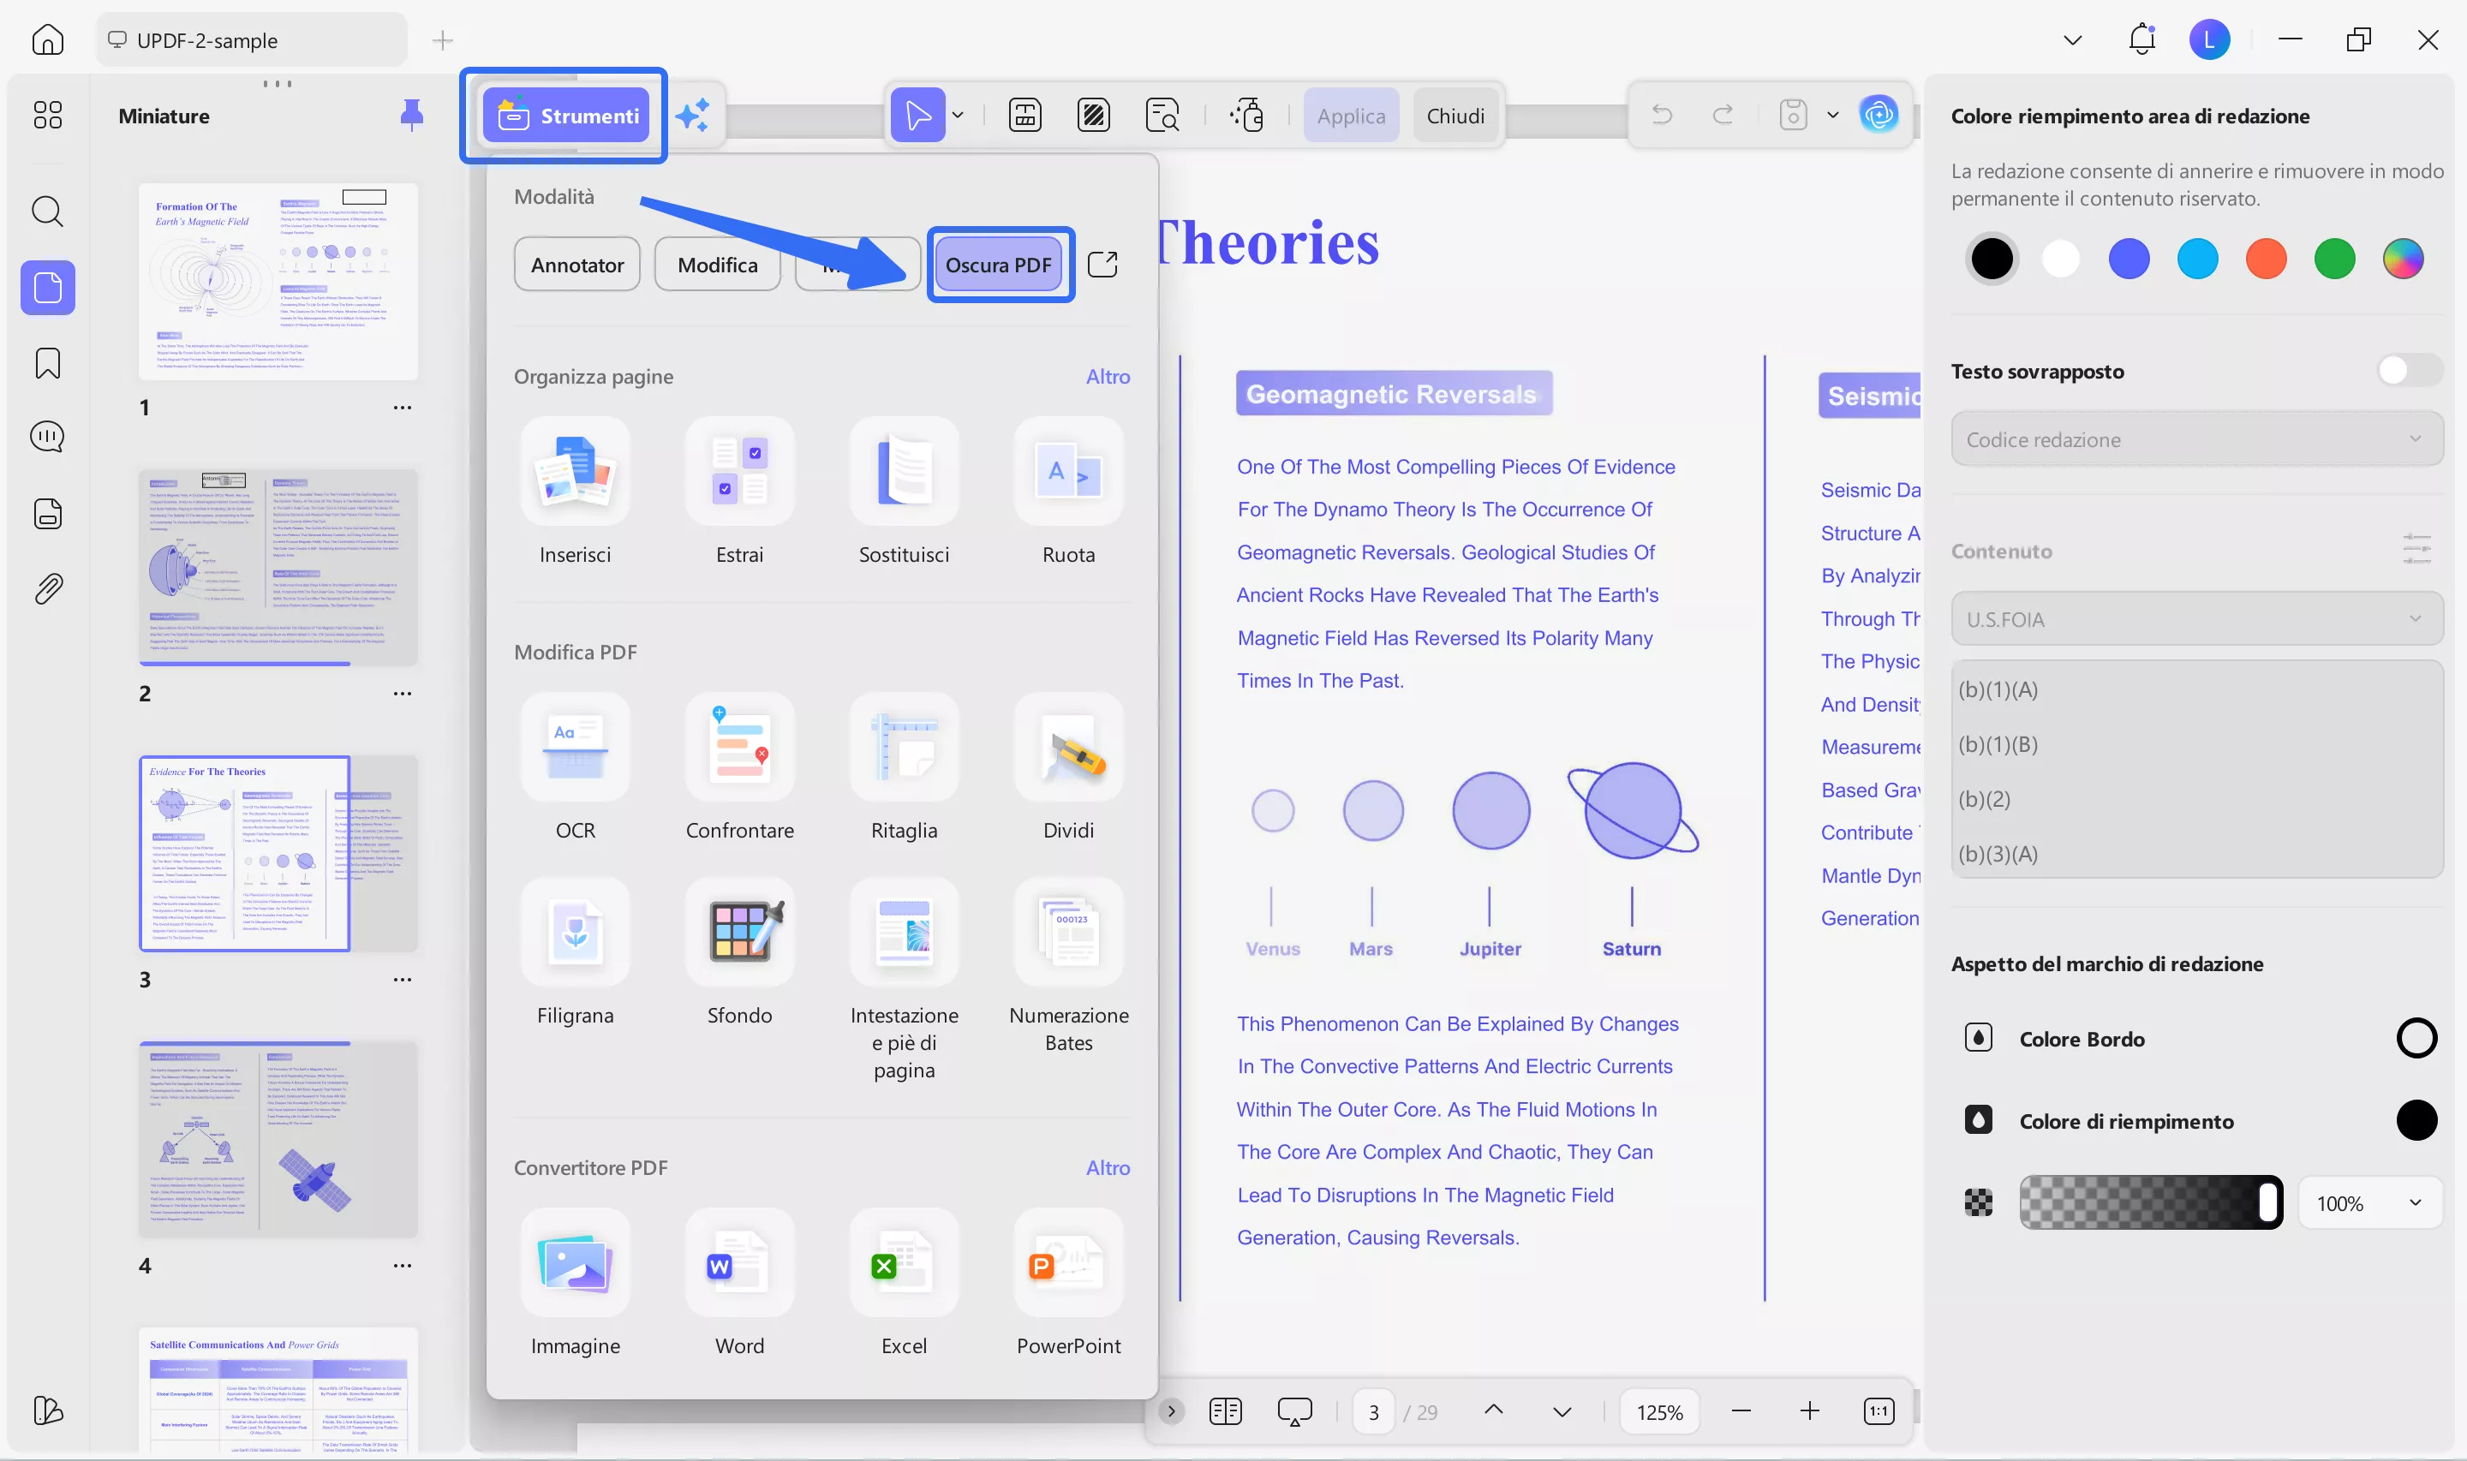Click the search icon in left sidebar
This screenshot has width=2467, height=1461.
(47, 211)
